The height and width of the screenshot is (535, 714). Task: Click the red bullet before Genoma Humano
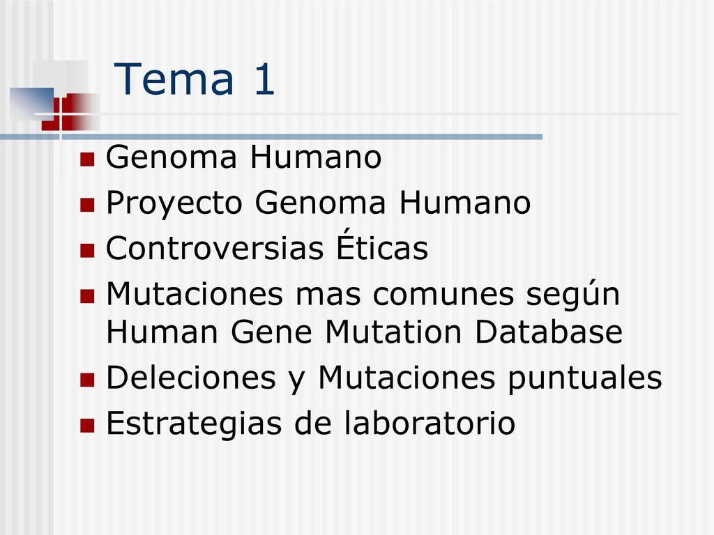pos(87,160)
